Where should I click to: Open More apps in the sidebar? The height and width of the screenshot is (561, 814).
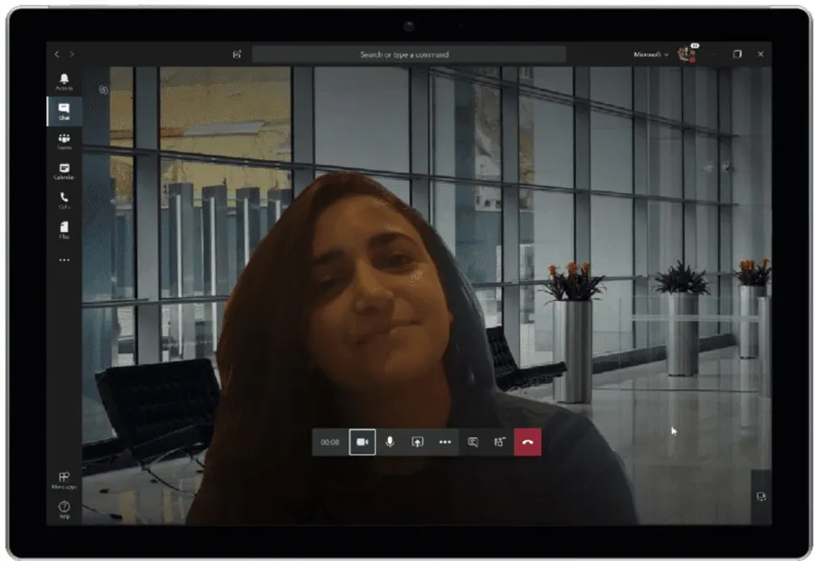64,480
